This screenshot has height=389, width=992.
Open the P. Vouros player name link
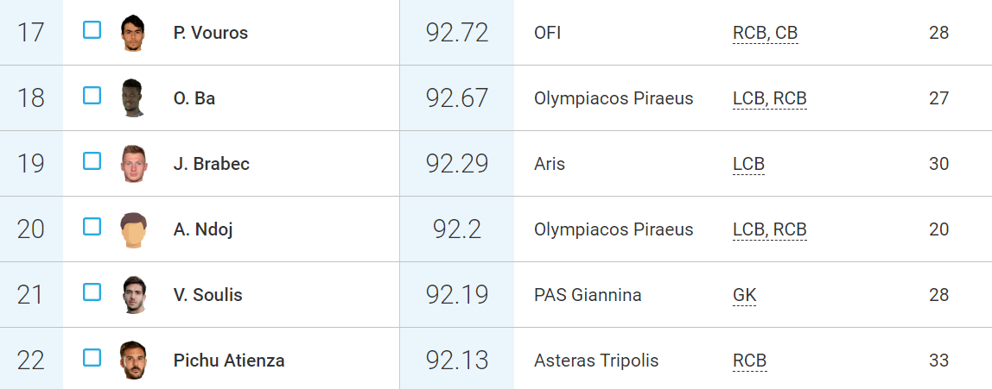(x=210, y=33)
